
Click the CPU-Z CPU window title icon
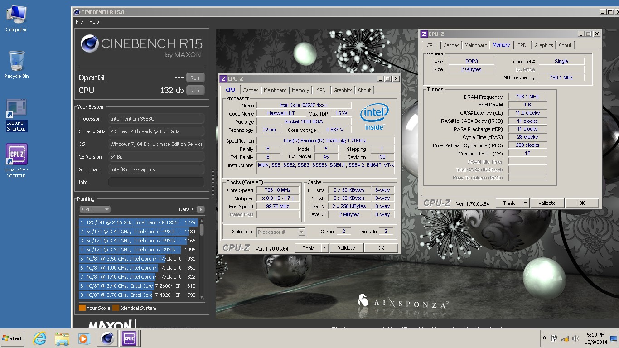[x=223, y=79]
